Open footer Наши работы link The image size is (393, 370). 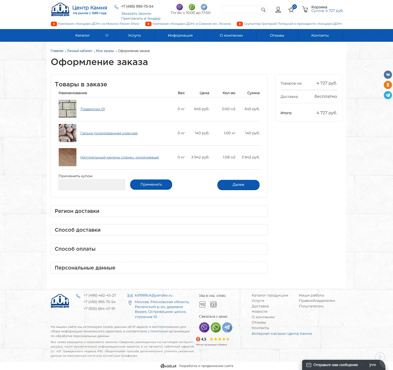pyautogui.click(x=311, y=295)
